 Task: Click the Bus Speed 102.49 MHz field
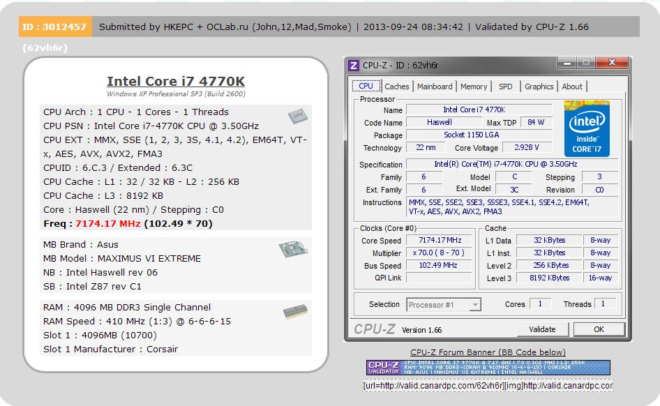click(x=440, y=266)
